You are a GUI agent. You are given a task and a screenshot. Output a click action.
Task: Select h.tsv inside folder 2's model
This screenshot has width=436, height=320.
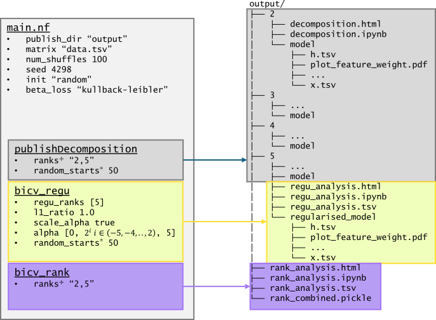click(323, 55)
